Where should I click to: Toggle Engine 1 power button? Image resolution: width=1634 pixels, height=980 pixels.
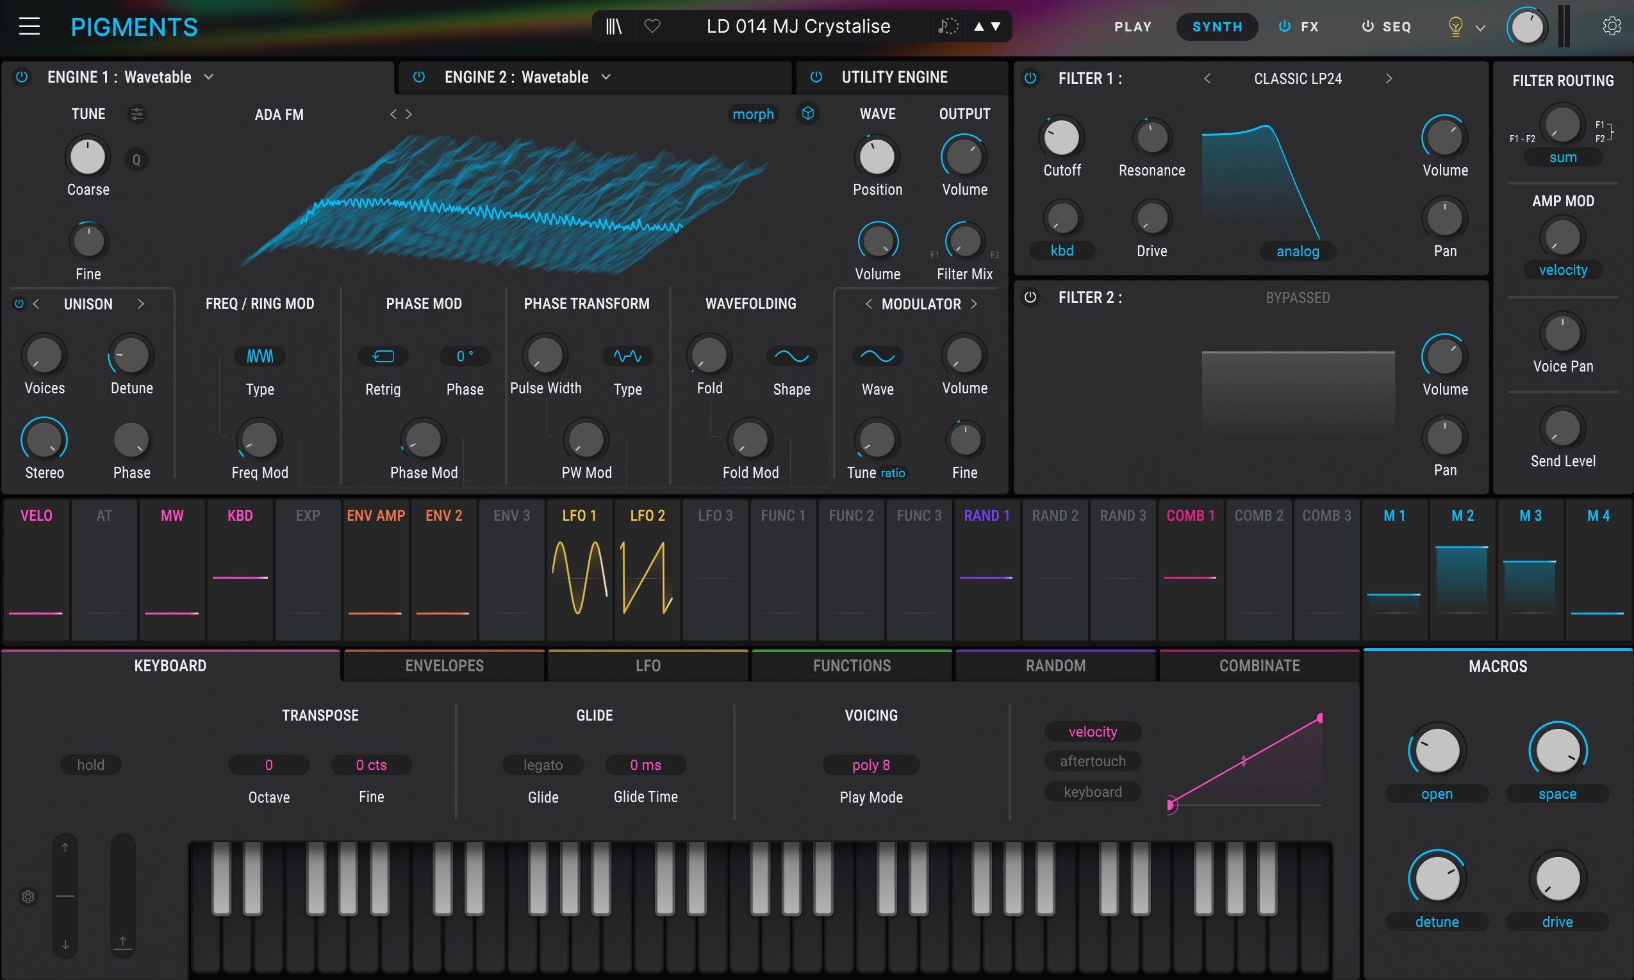(x=22, y=77)
